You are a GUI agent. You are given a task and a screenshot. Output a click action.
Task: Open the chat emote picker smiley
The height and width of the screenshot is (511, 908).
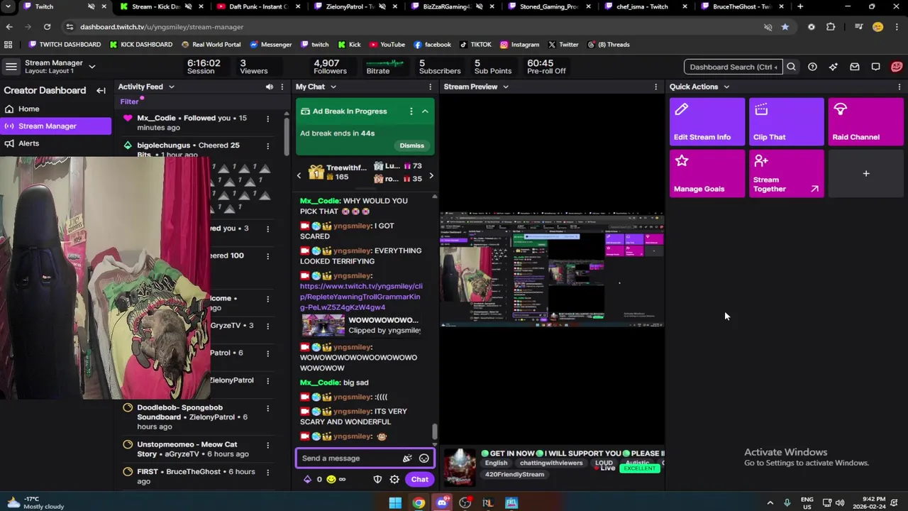pos(424,458)
